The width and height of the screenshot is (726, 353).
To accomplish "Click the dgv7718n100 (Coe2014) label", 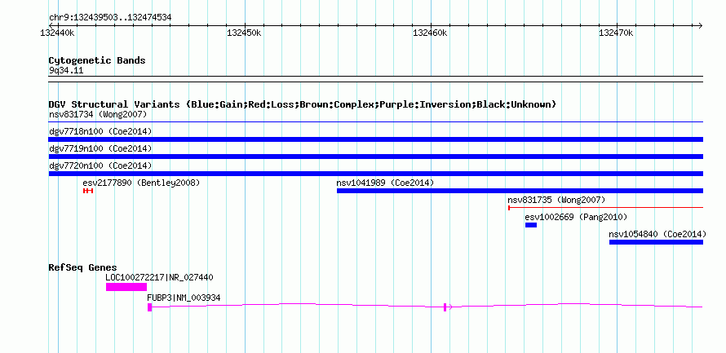I will pos(100,131).
